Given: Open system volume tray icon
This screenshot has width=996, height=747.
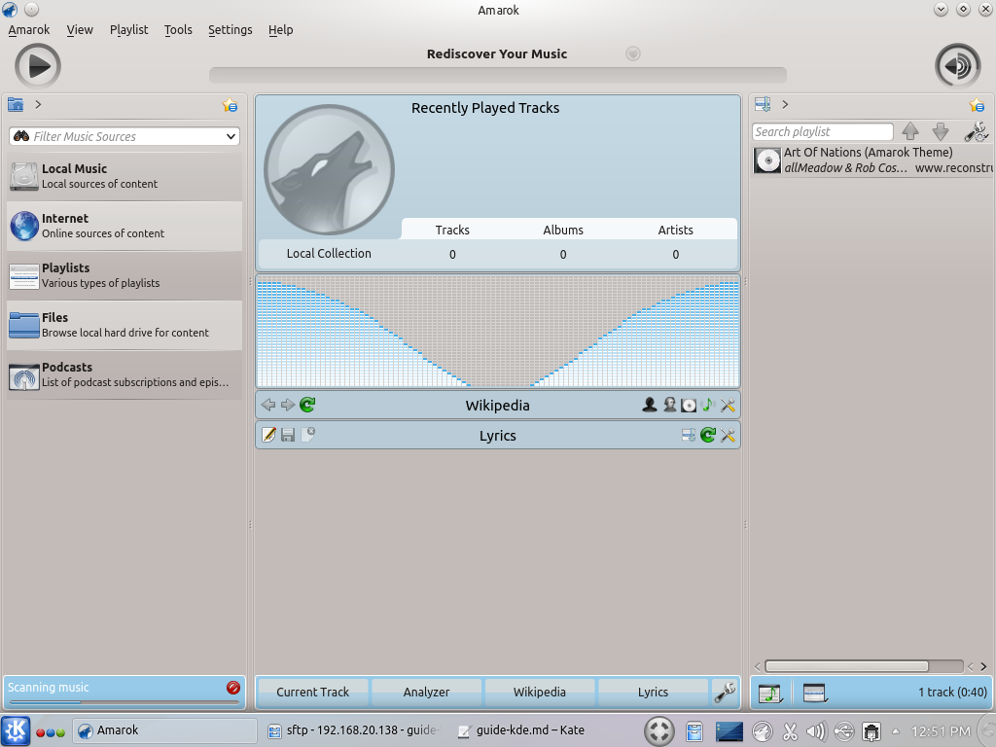Looking at the screenshot, I should (x=816, y=731).
